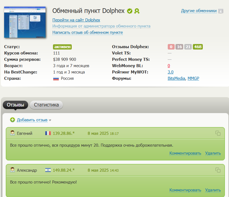
Task: Open the Перейти на сайт Dolphex link
Action: 76,20
